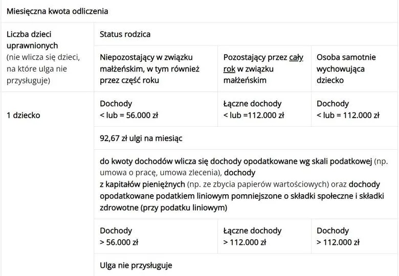The height and width of the screenshot is (276, 399).
Task: Click the 'Ulga nie przysługuje' row
Action: click(x=136, y=265)
